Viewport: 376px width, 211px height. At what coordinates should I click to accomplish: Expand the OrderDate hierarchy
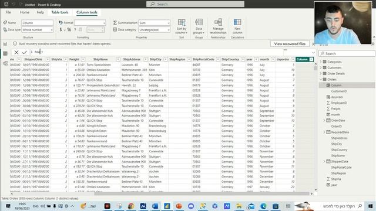tap(324, 120)
